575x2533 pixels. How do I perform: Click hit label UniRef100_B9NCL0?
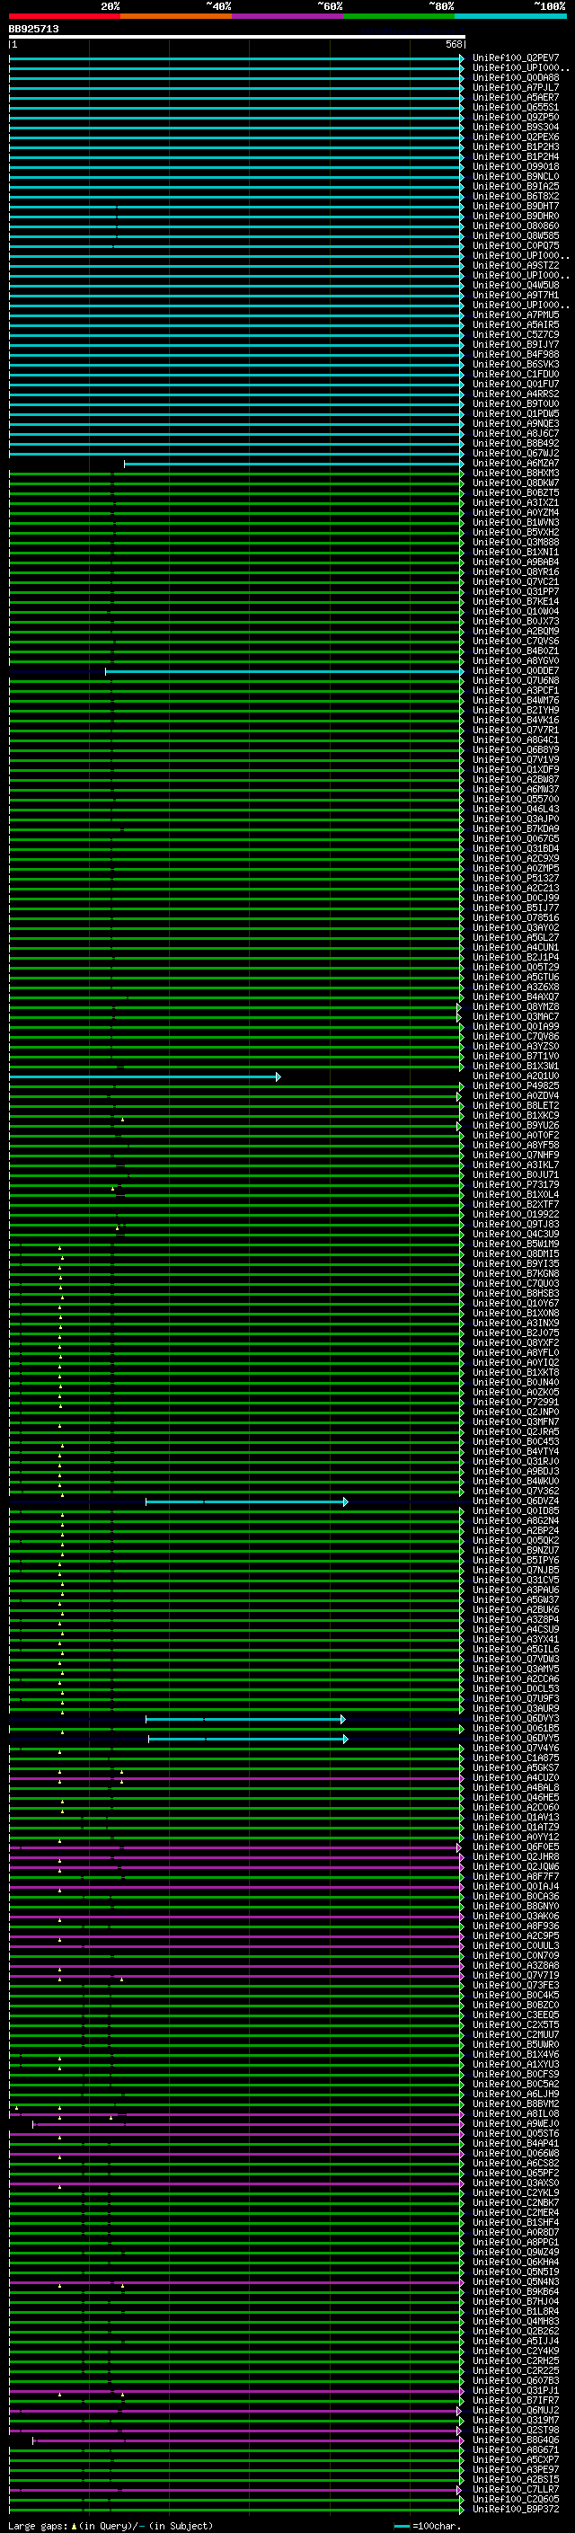(515, 176)
